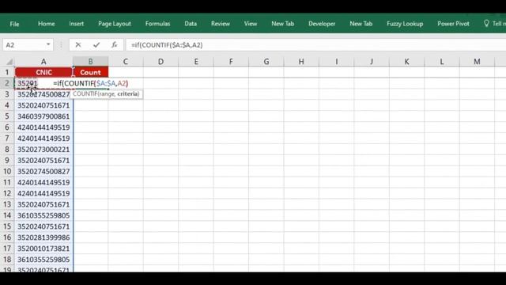This screenshot has width=506, height=285.
Task: Select row 1 header
Action: 7,72
